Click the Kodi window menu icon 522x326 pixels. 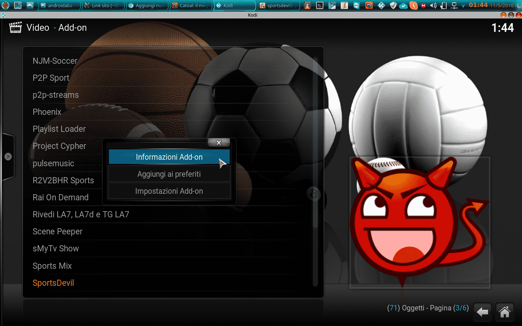click(x=3, y=15)
